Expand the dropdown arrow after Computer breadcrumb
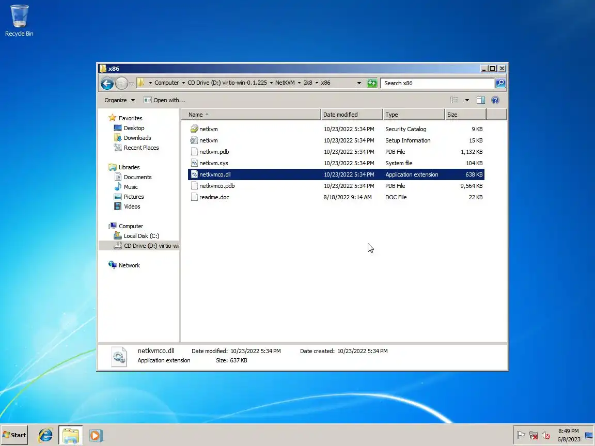 point(183,83)
